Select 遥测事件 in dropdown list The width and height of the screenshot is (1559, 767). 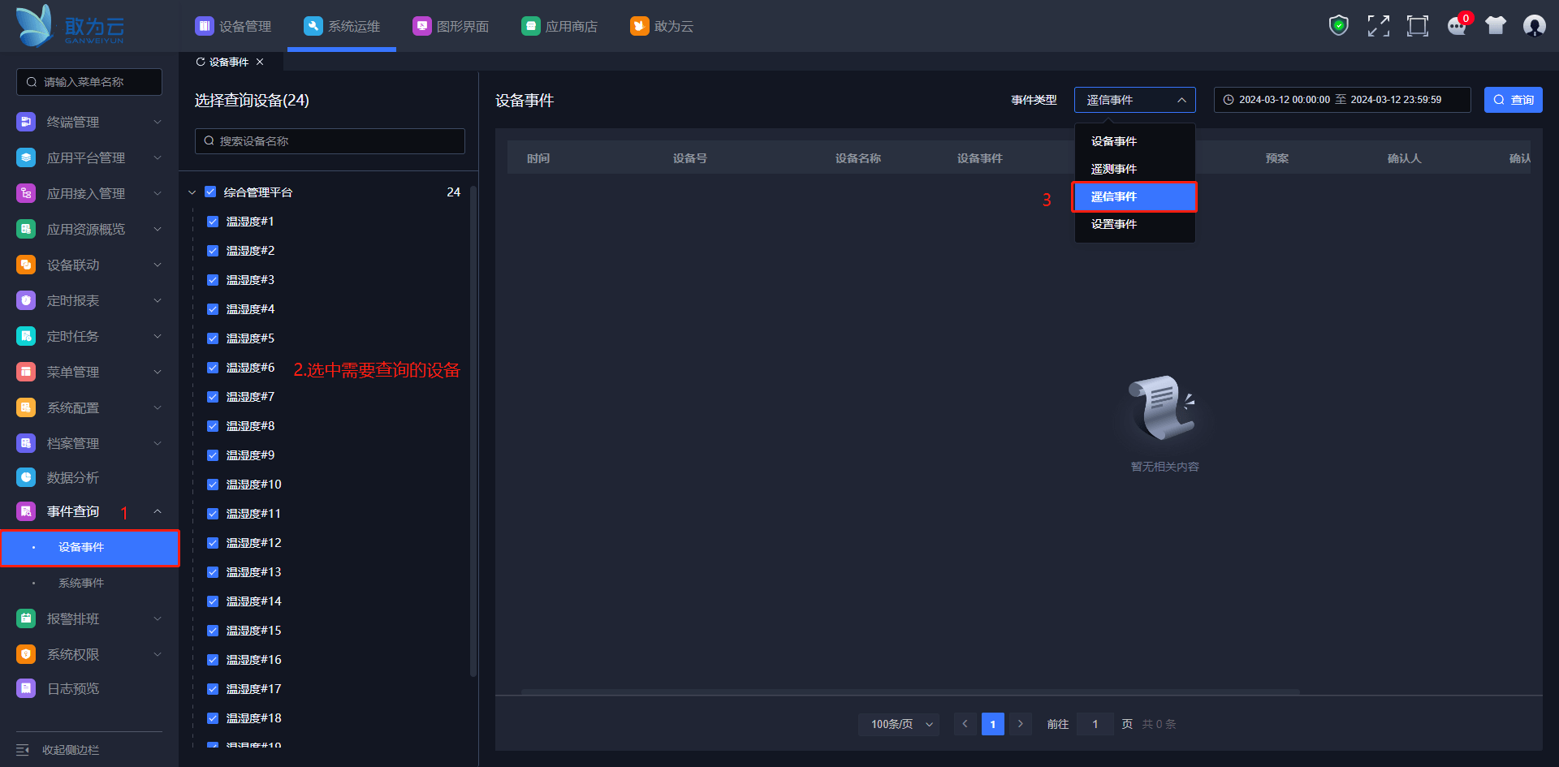tap(1134, 169)
